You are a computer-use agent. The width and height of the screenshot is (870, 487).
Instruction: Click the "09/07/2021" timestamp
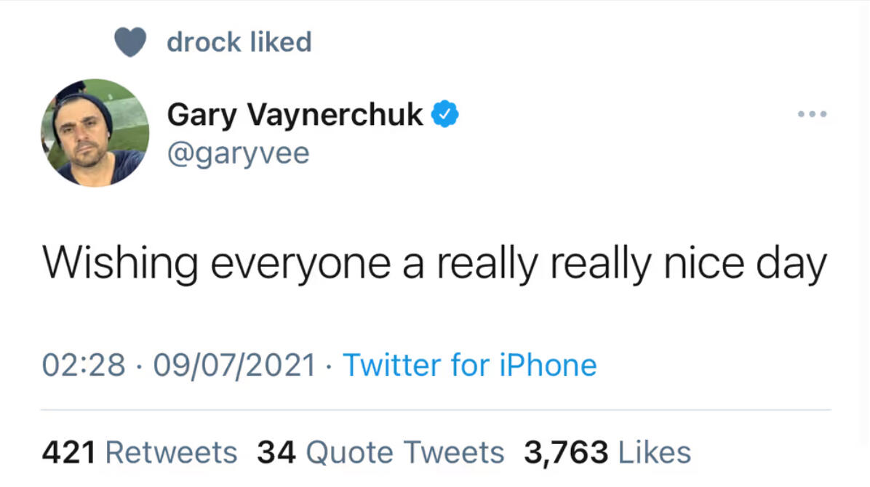tap(234, 365)
